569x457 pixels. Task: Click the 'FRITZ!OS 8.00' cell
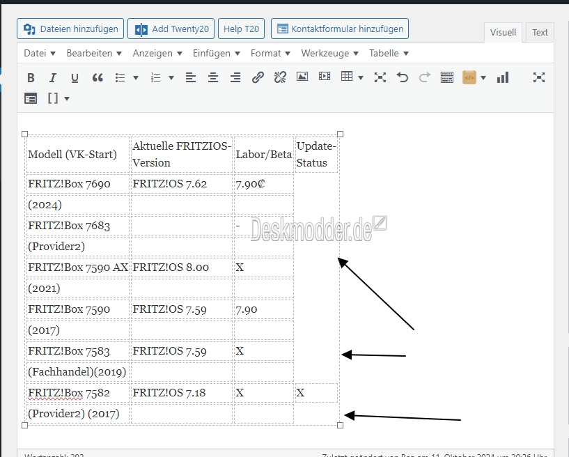pos(182,267)
